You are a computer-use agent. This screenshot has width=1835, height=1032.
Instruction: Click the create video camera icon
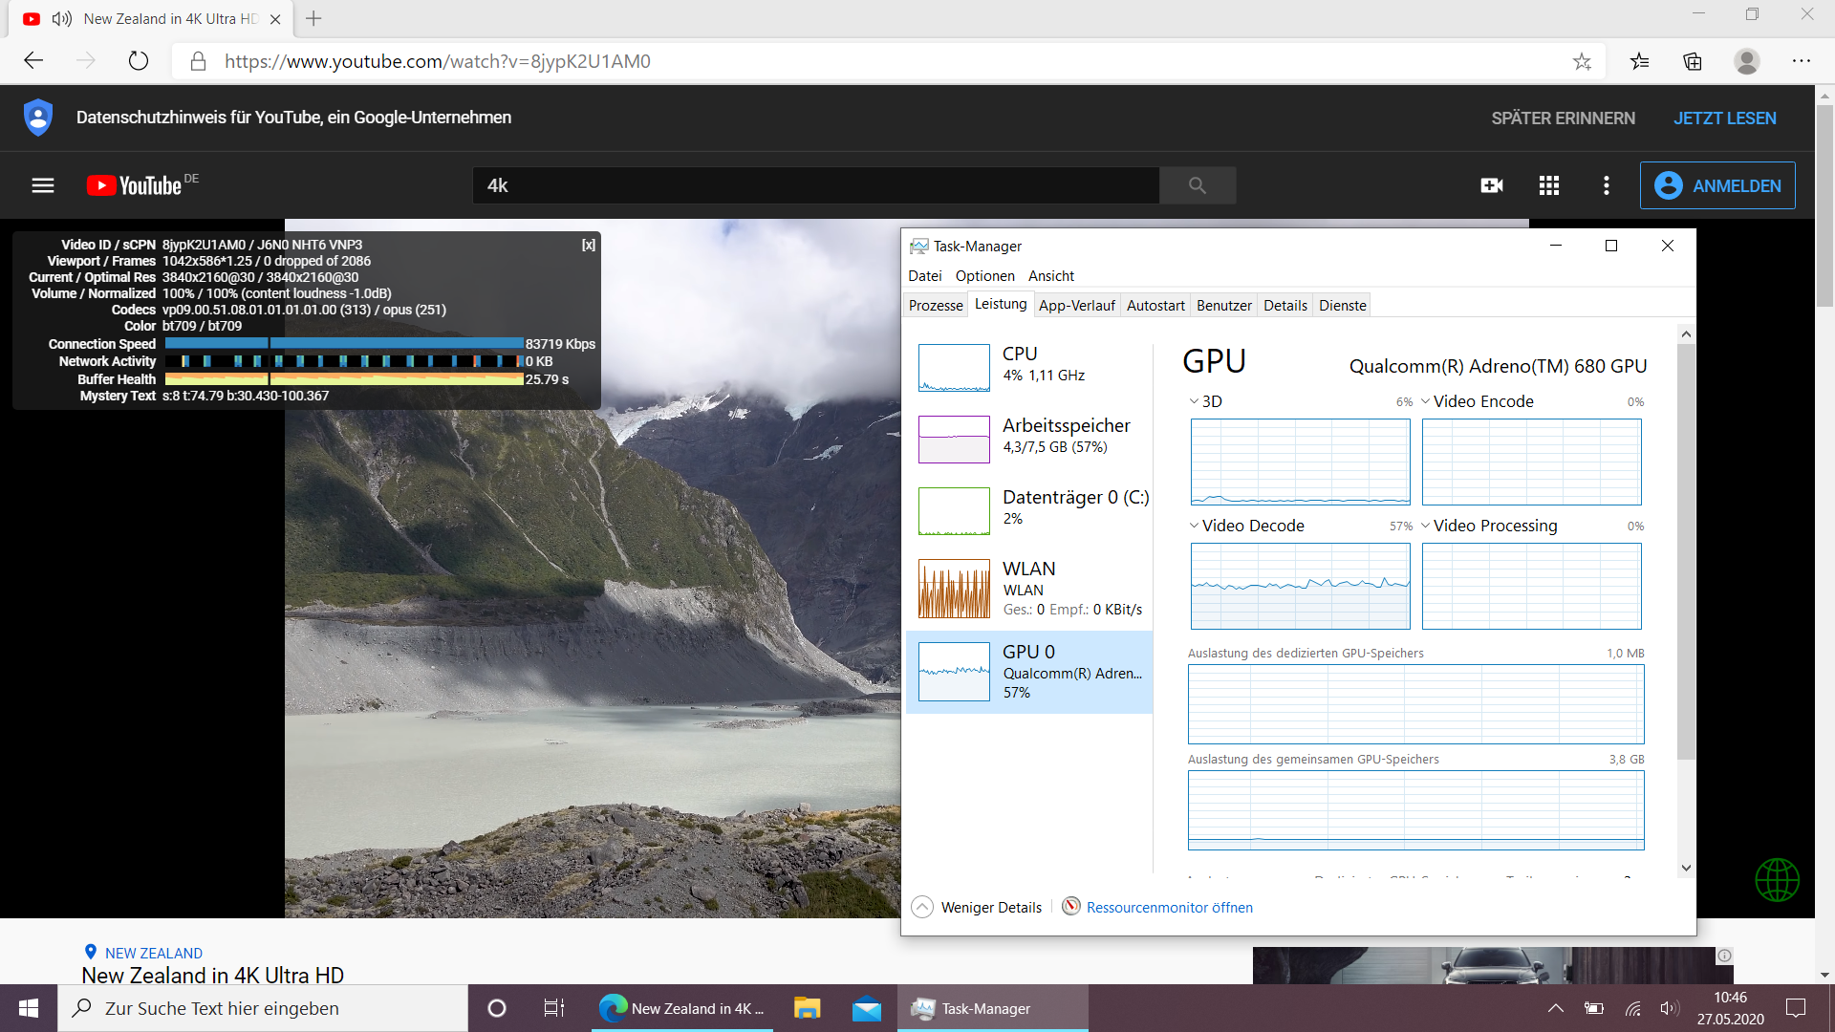tap(1492, 185)
